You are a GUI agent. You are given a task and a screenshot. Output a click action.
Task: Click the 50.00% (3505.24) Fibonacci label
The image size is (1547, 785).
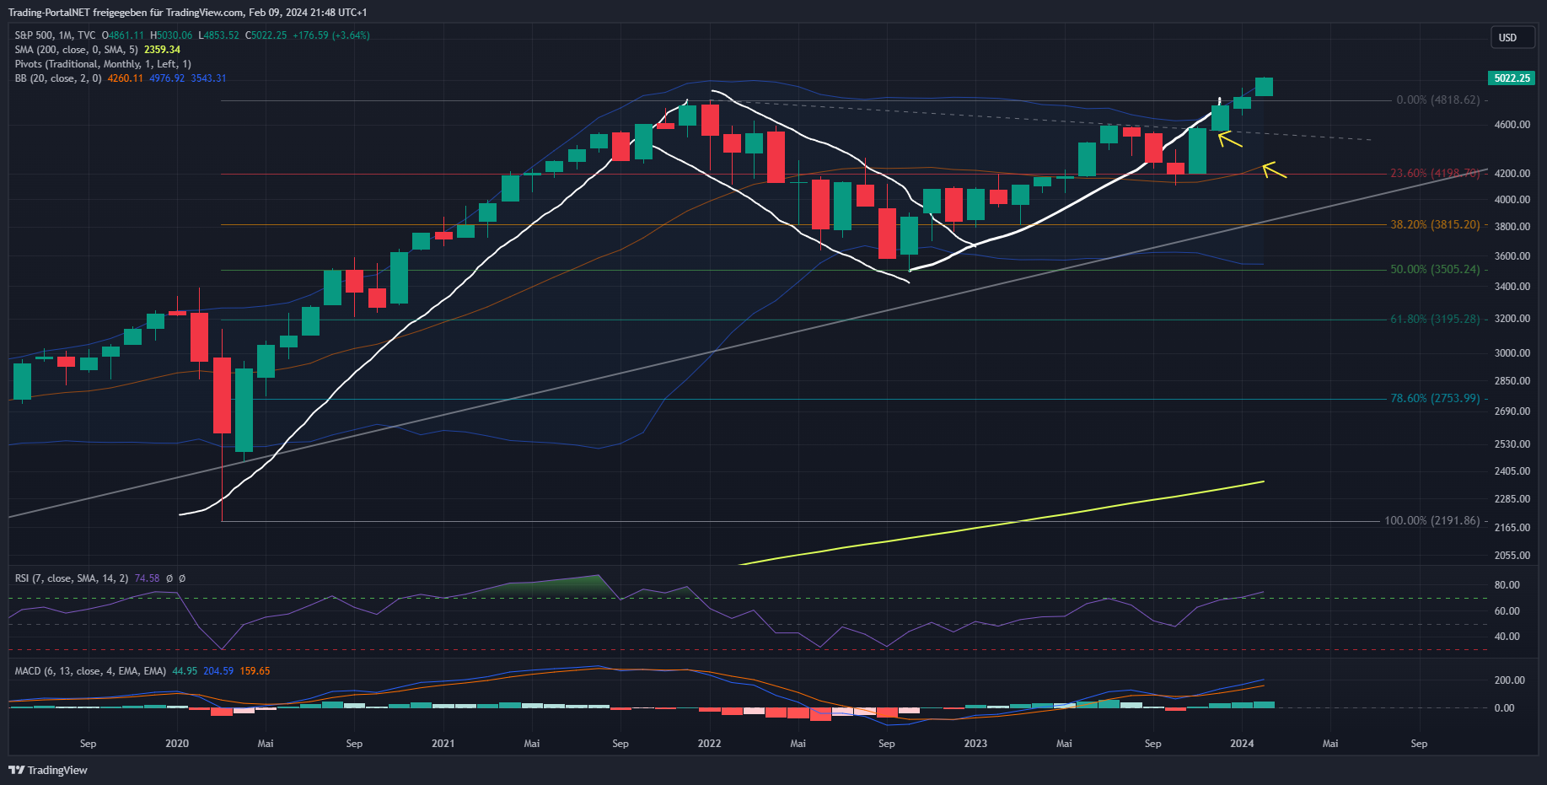coord(1435,270)
